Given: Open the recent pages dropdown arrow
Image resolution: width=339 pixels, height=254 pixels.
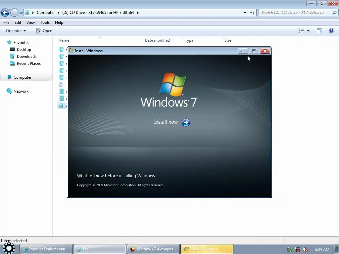Looking at the screenshot, I should click(x=21, y=13).
